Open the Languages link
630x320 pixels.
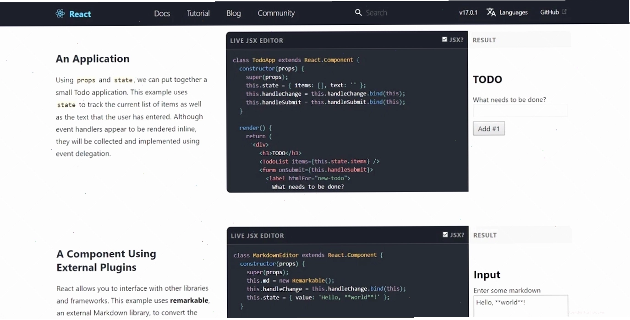(514, 12)
